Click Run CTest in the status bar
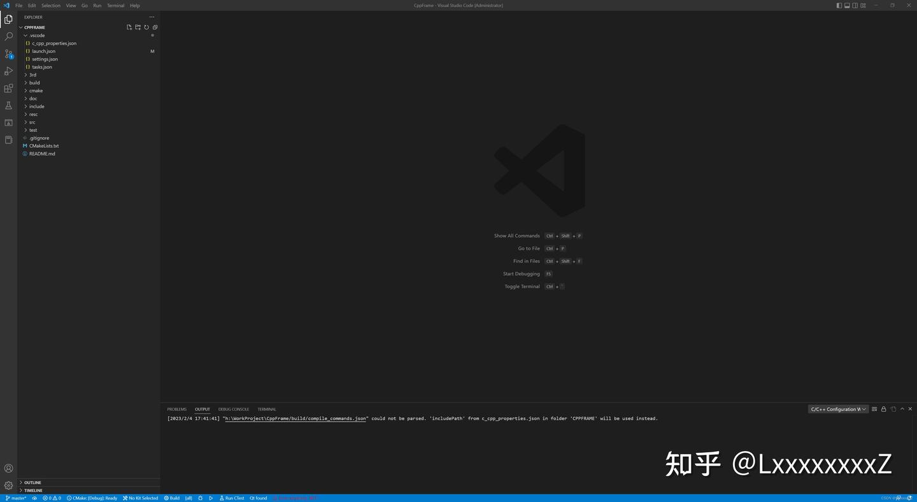The image size is (917, 502). point(232,498)
